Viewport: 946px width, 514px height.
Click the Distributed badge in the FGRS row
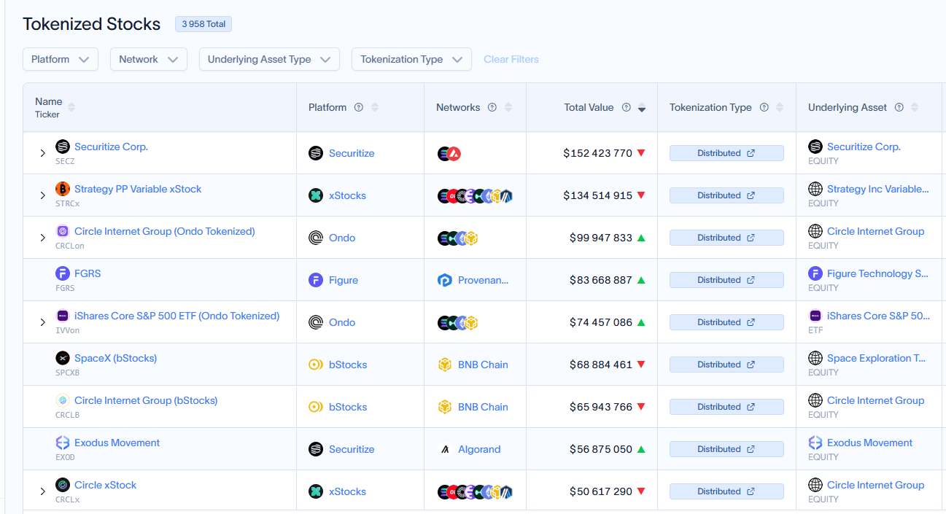[x=726, y=280]
